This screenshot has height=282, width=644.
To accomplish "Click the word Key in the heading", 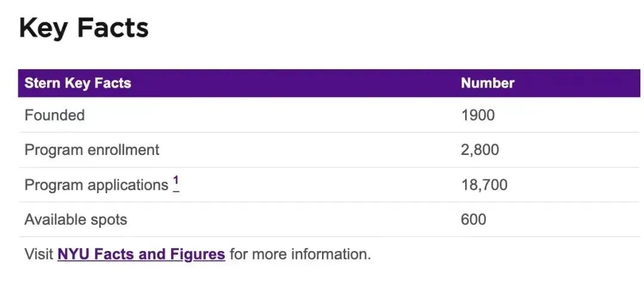I will point(44,29).
